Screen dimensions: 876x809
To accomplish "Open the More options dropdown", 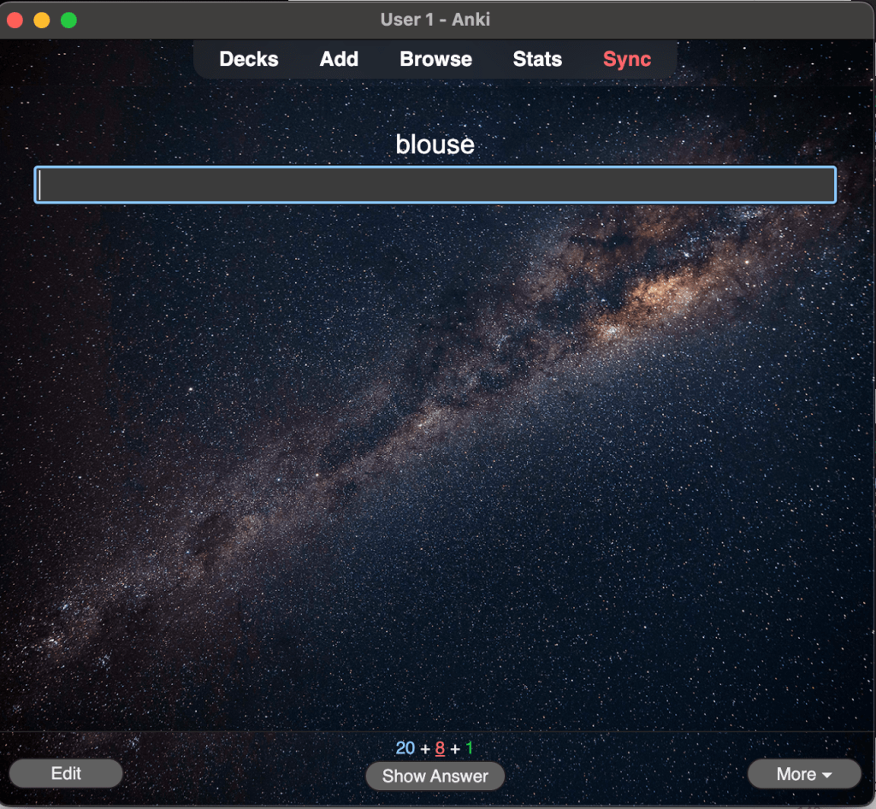I will (x=796, y=774).
